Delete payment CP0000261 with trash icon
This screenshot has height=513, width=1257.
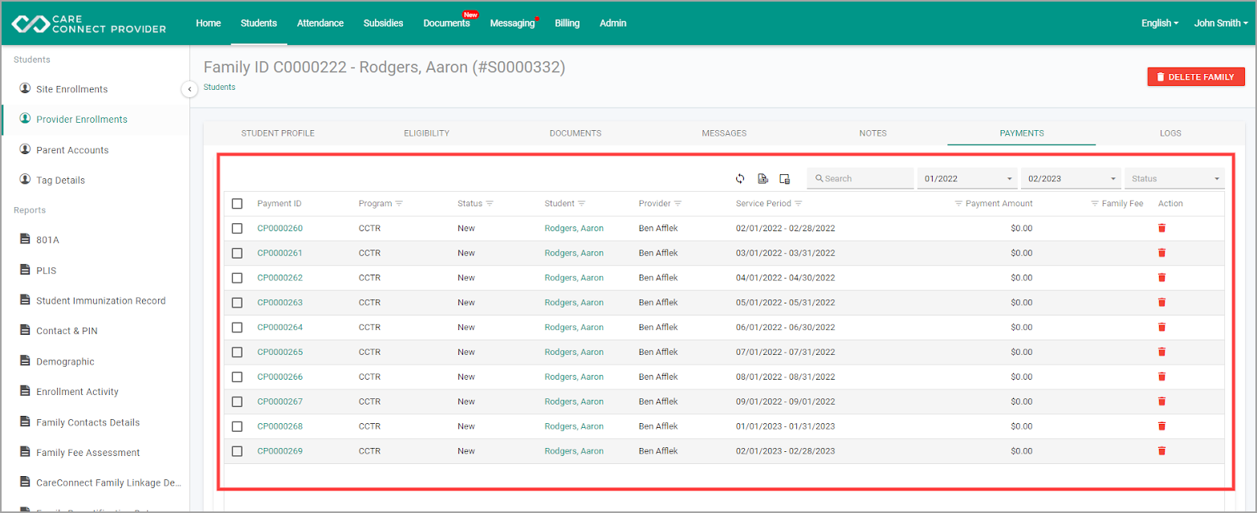click(x=1161, y=253)
